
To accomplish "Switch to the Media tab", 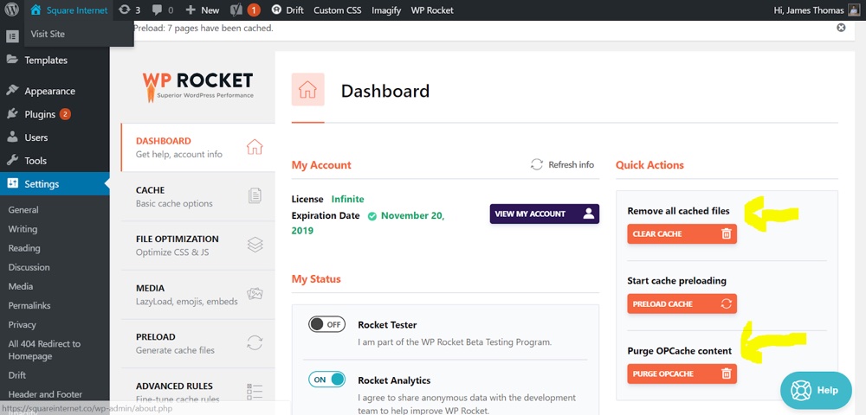I will tap(197, 294).
